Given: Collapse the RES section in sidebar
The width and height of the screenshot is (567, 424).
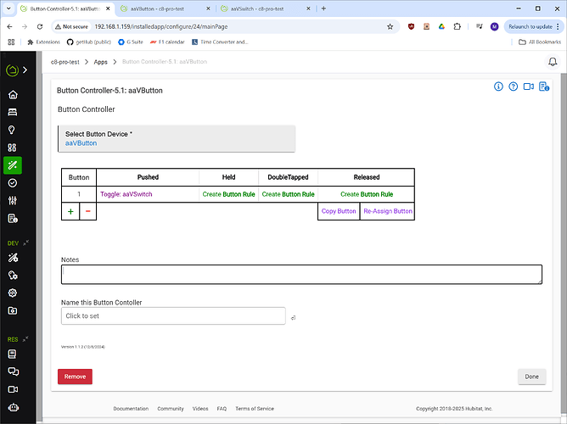Looking at the screenshot, I should [x=25, y=339].
